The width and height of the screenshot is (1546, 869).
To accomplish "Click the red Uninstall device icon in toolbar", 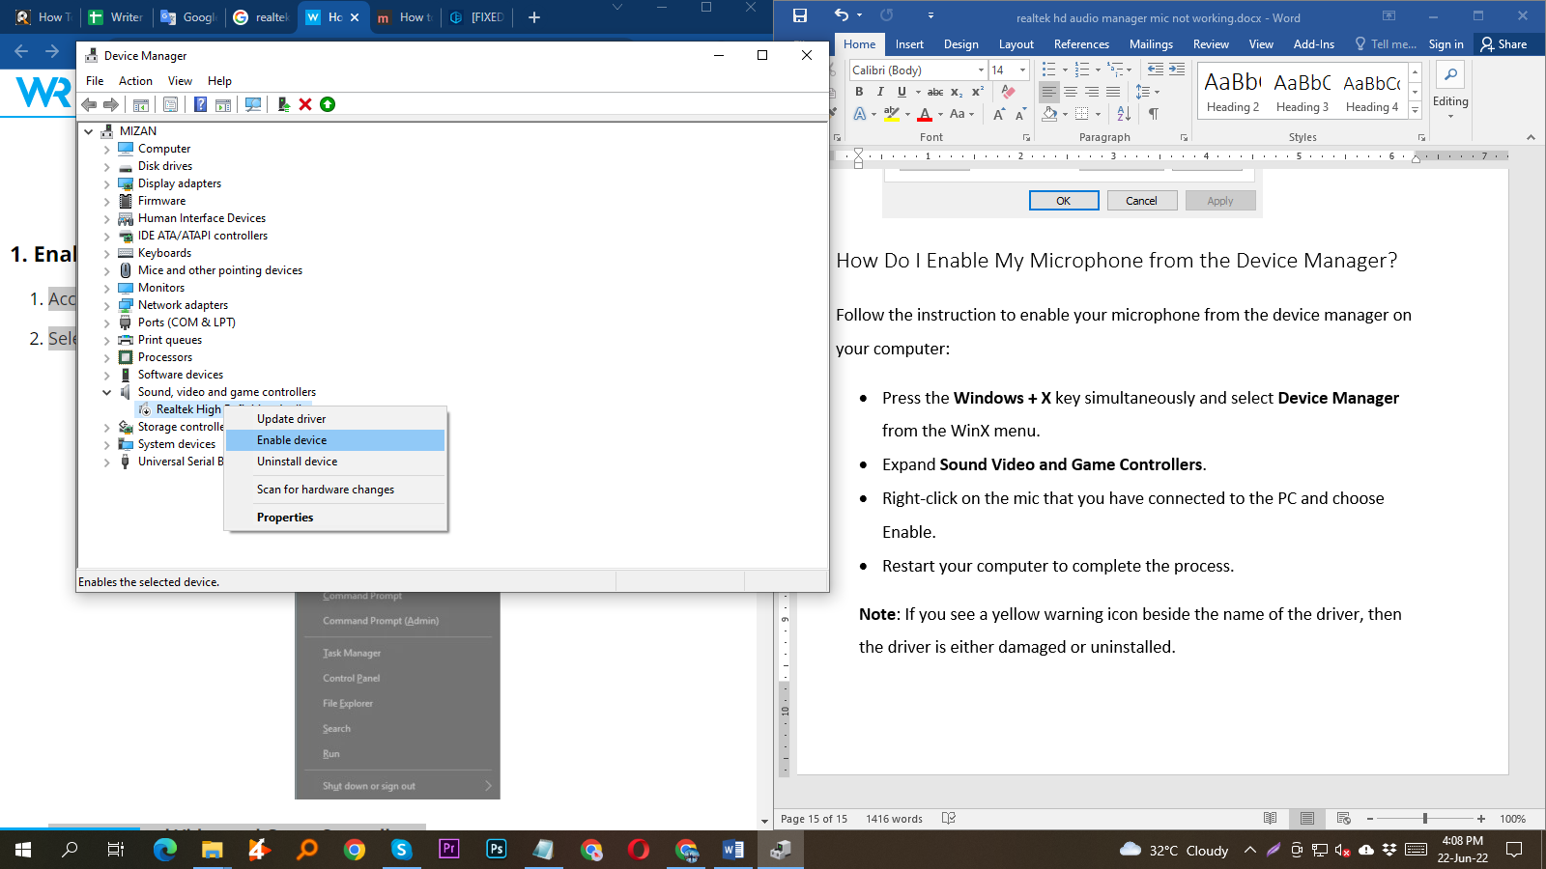I will pos(305,104).
